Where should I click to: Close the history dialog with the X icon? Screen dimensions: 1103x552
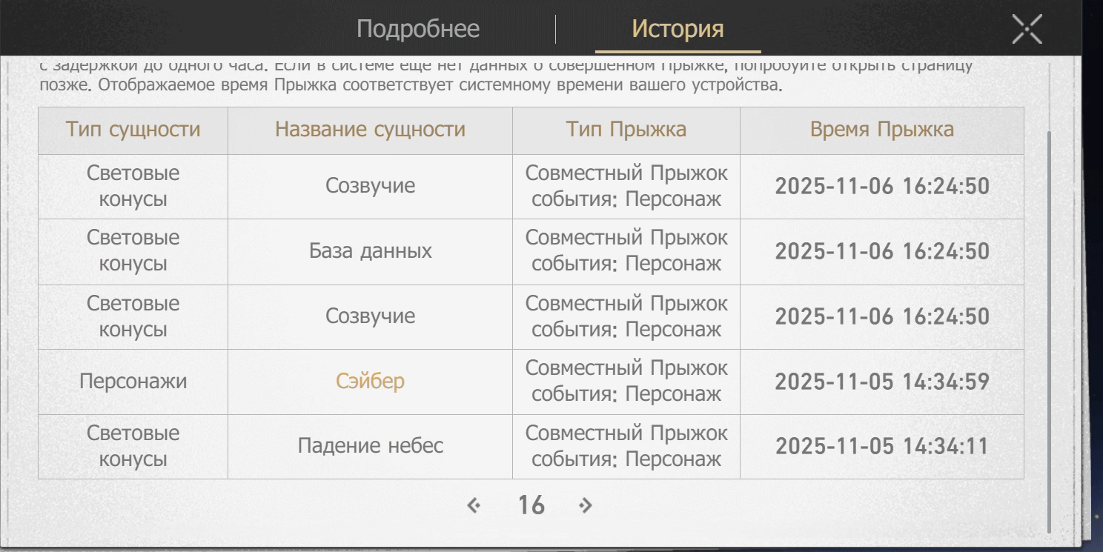click(x=1027, y=29)
